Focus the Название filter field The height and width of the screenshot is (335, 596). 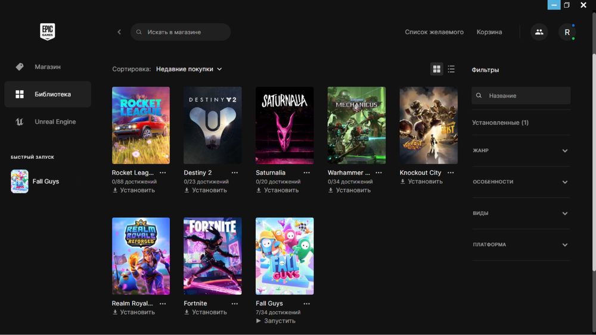tap(521, 96)
